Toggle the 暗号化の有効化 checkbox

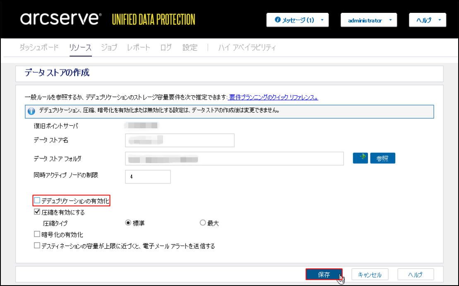click(x=37, y=234)
